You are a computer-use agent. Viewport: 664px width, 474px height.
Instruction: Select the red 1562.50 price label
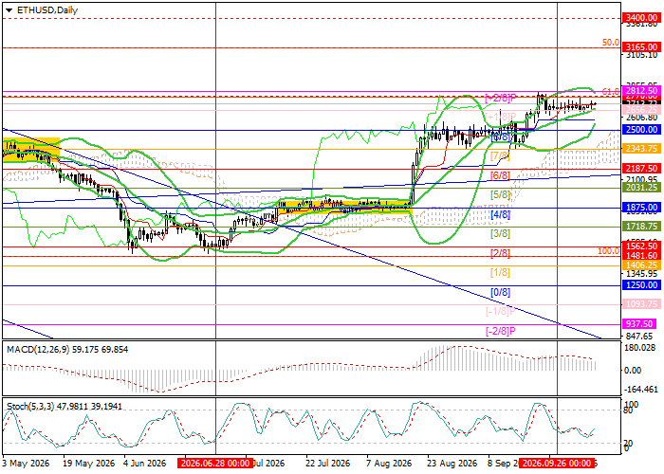coord(641,246)
